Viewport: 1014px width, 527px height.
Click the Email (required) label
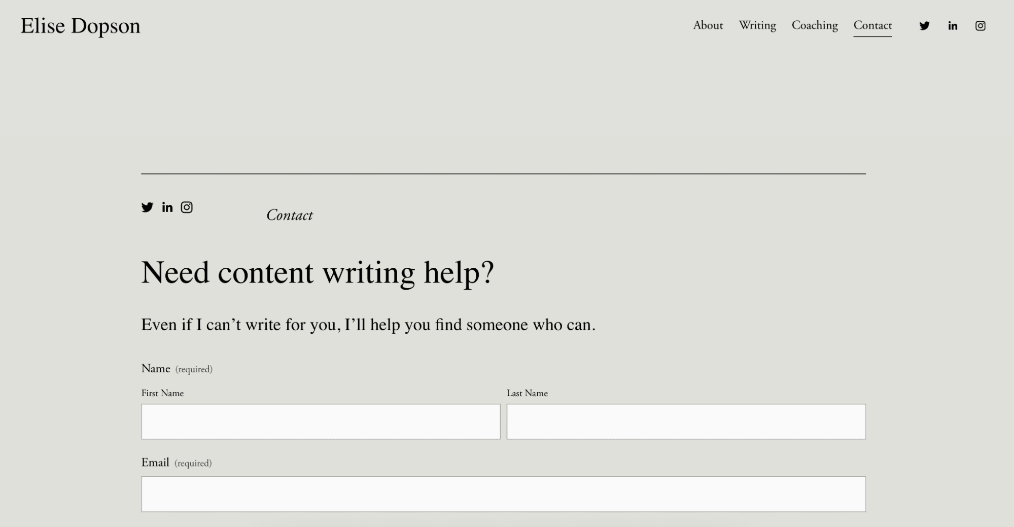(x=177, y=463)
